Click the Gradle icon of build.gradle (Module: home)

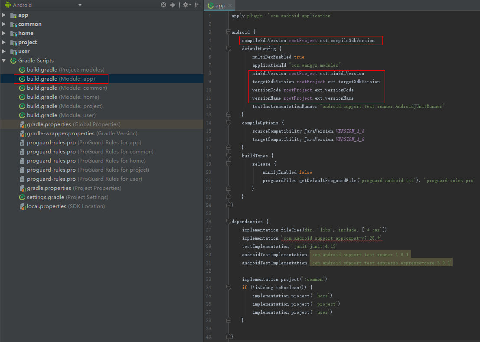pyautogui.click(x=23, y=97)
